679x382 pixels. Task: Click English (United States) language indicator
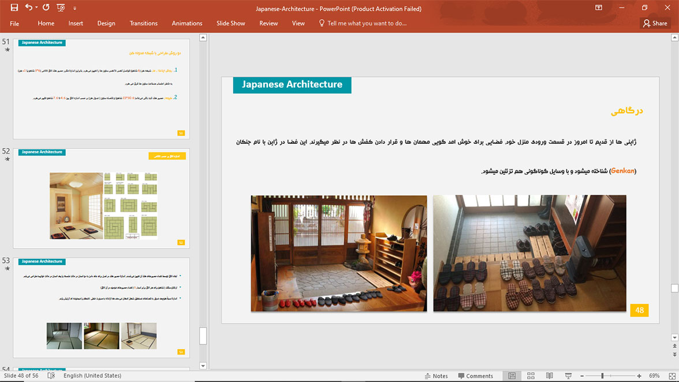(x=92, y=376)
